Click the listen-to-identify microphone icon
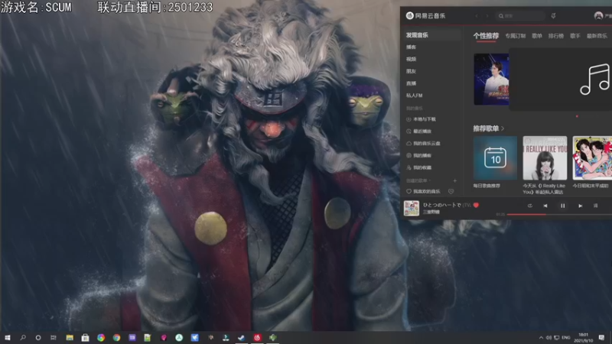Screen dimensions: 612x344 [x=553, y=16]
